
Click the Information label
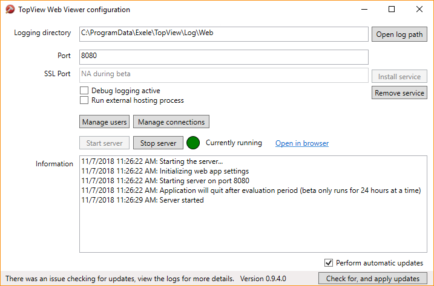tap(54, 164)
